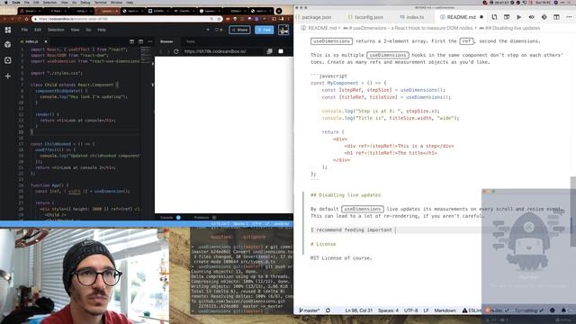The width and height of the screenshot is (576, 324).
Task: Open Help menu in CodeSandbox
Action: point(102,30)
